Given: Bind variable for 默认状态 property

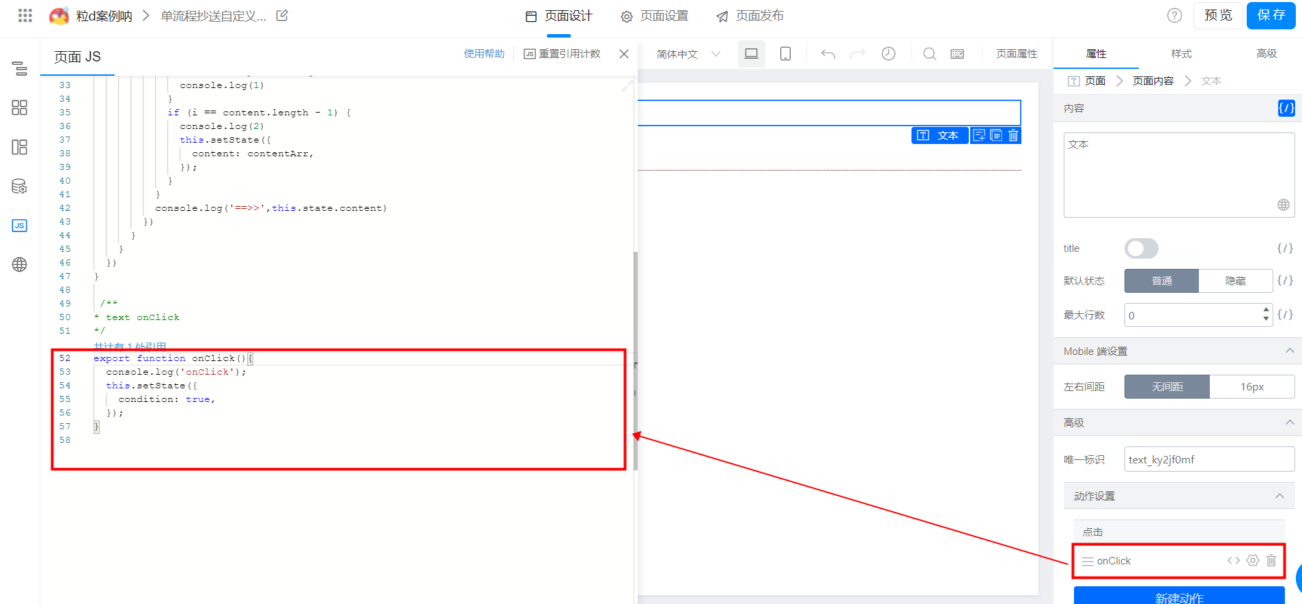Looking at the screenshot, I should coord(1286,281).
